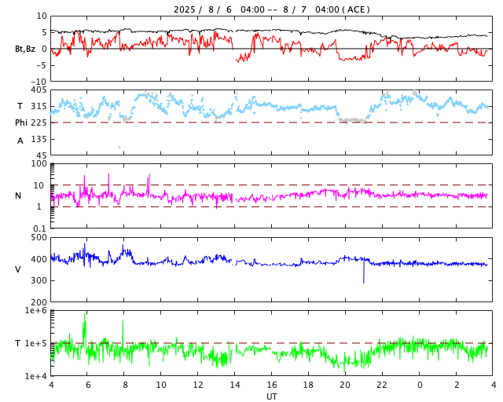503x402 pixels.
Task: Click the "405" tick on the Phi axis
Action: tap(39, 90)
